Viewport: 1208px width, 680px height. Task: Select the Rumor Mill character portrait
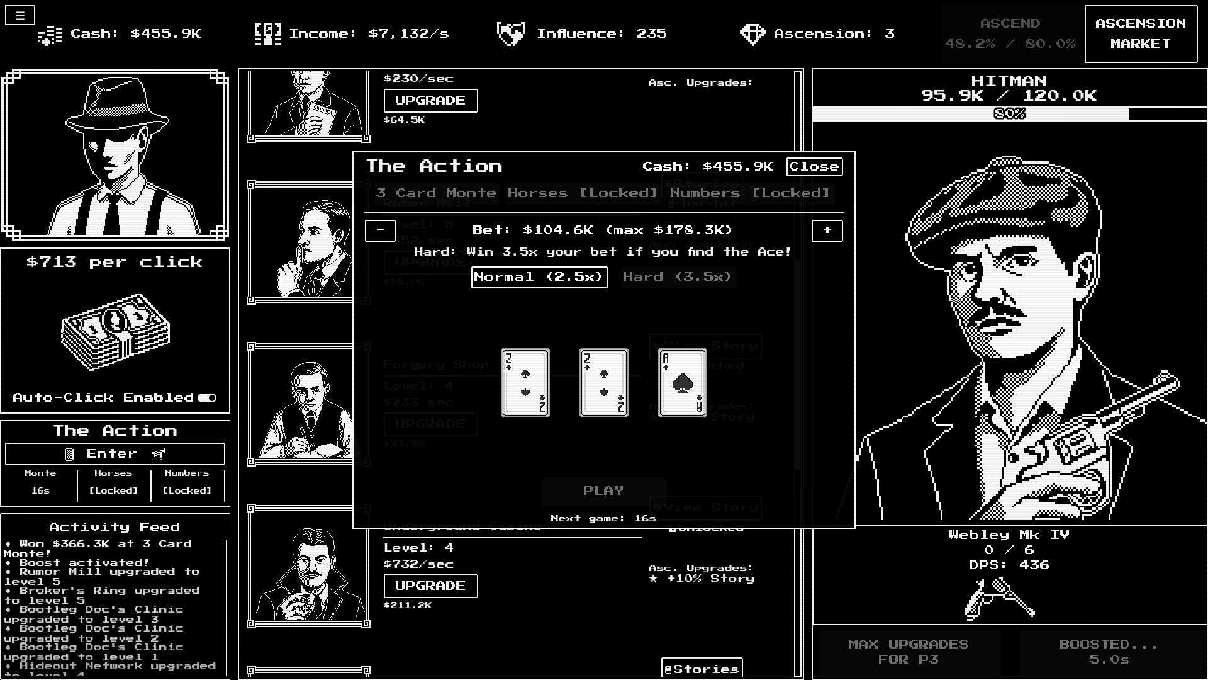click(x=300, y=243)
